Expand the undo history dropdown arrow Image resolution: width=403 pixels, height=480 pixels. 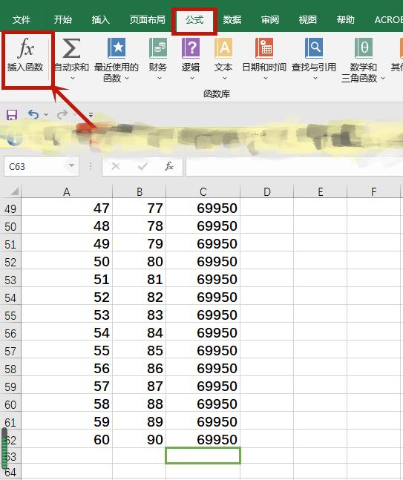point(46,114)
